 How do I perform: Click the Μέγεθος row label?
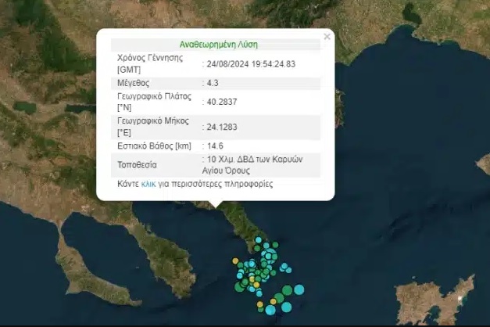[133, 82]
